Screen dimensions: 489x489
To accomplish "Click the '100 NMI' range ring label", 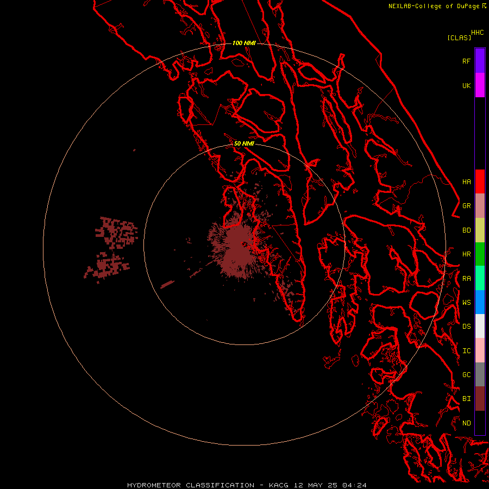I will click(244, 43).
